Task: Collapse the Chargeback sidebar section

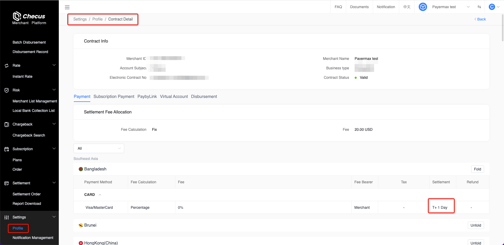Action: tap(54, 124)
